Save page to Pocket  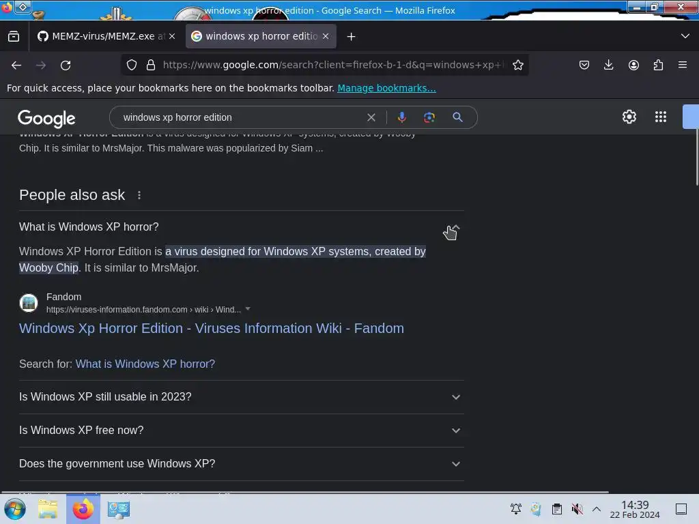pyautogui.click(x=584, y=65)
